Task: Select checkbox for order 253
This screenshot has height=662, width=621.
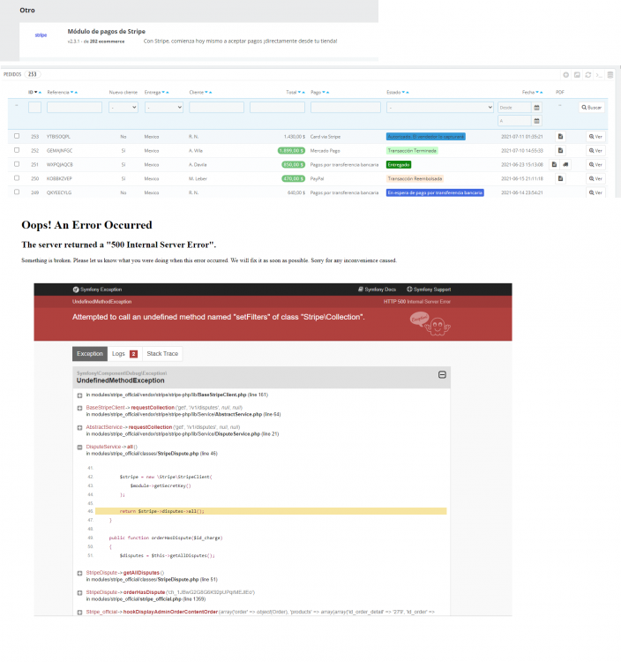Action: pos(17,136)
